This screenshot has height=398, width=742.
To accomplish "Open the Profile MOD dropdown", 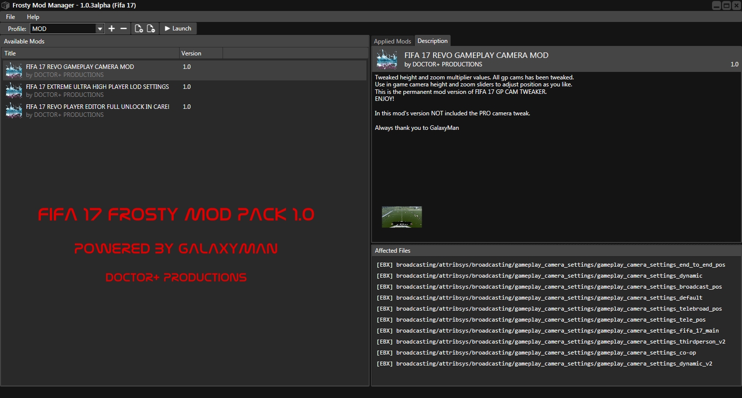I will 67,29.
